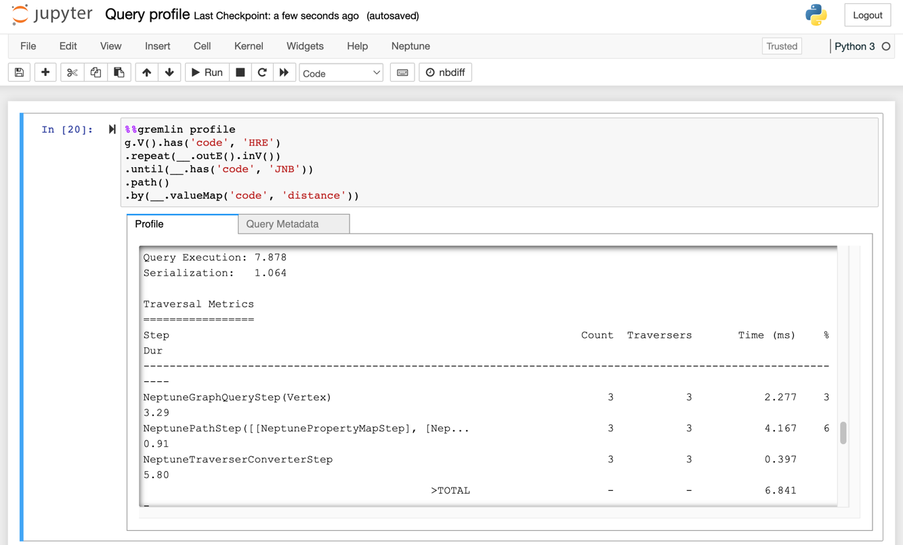
Task: Click the Trusted notebook indicator
Action: point(782,46)
